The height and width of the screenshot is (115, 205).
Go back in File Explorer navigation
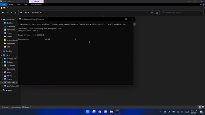pyautogui.click(x=3, y=13)
